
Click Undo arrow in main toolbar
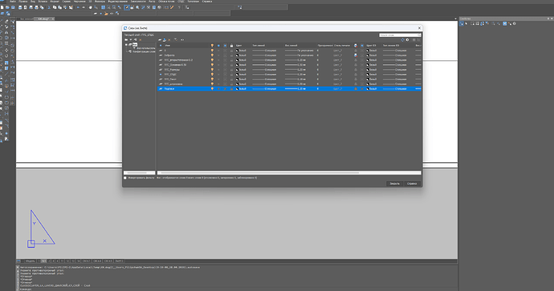tap(78, 7)
